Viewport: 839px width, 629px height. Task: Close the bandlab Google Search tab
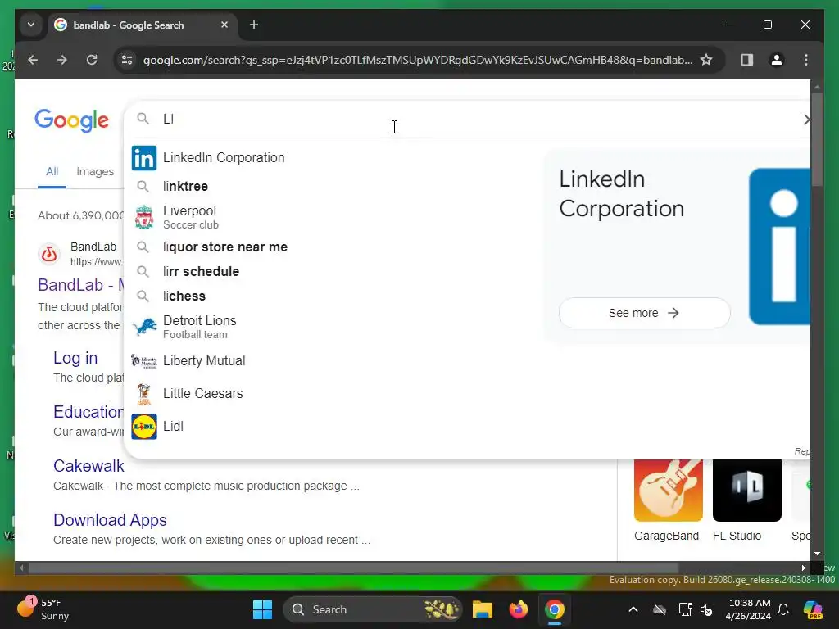pyautogui.click(x=224, y=25)
